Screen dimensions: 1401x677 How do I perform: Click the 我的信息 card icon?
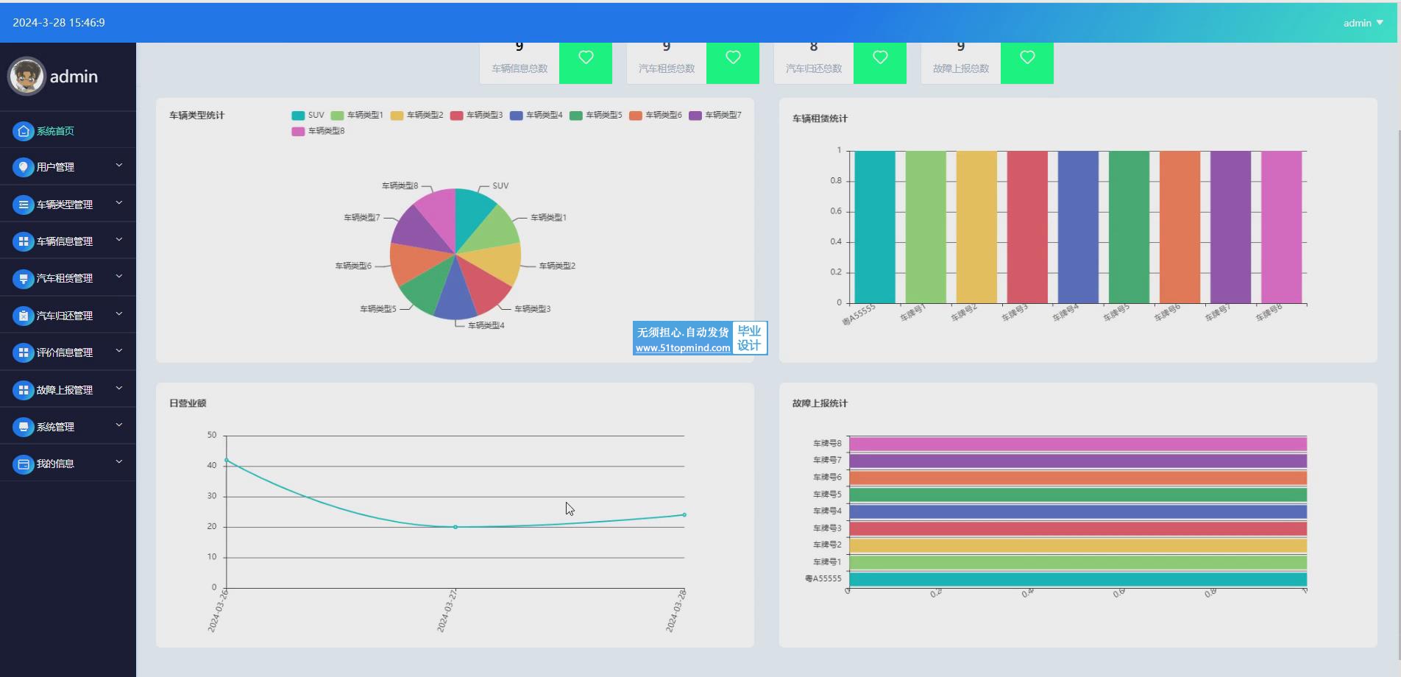24,464
